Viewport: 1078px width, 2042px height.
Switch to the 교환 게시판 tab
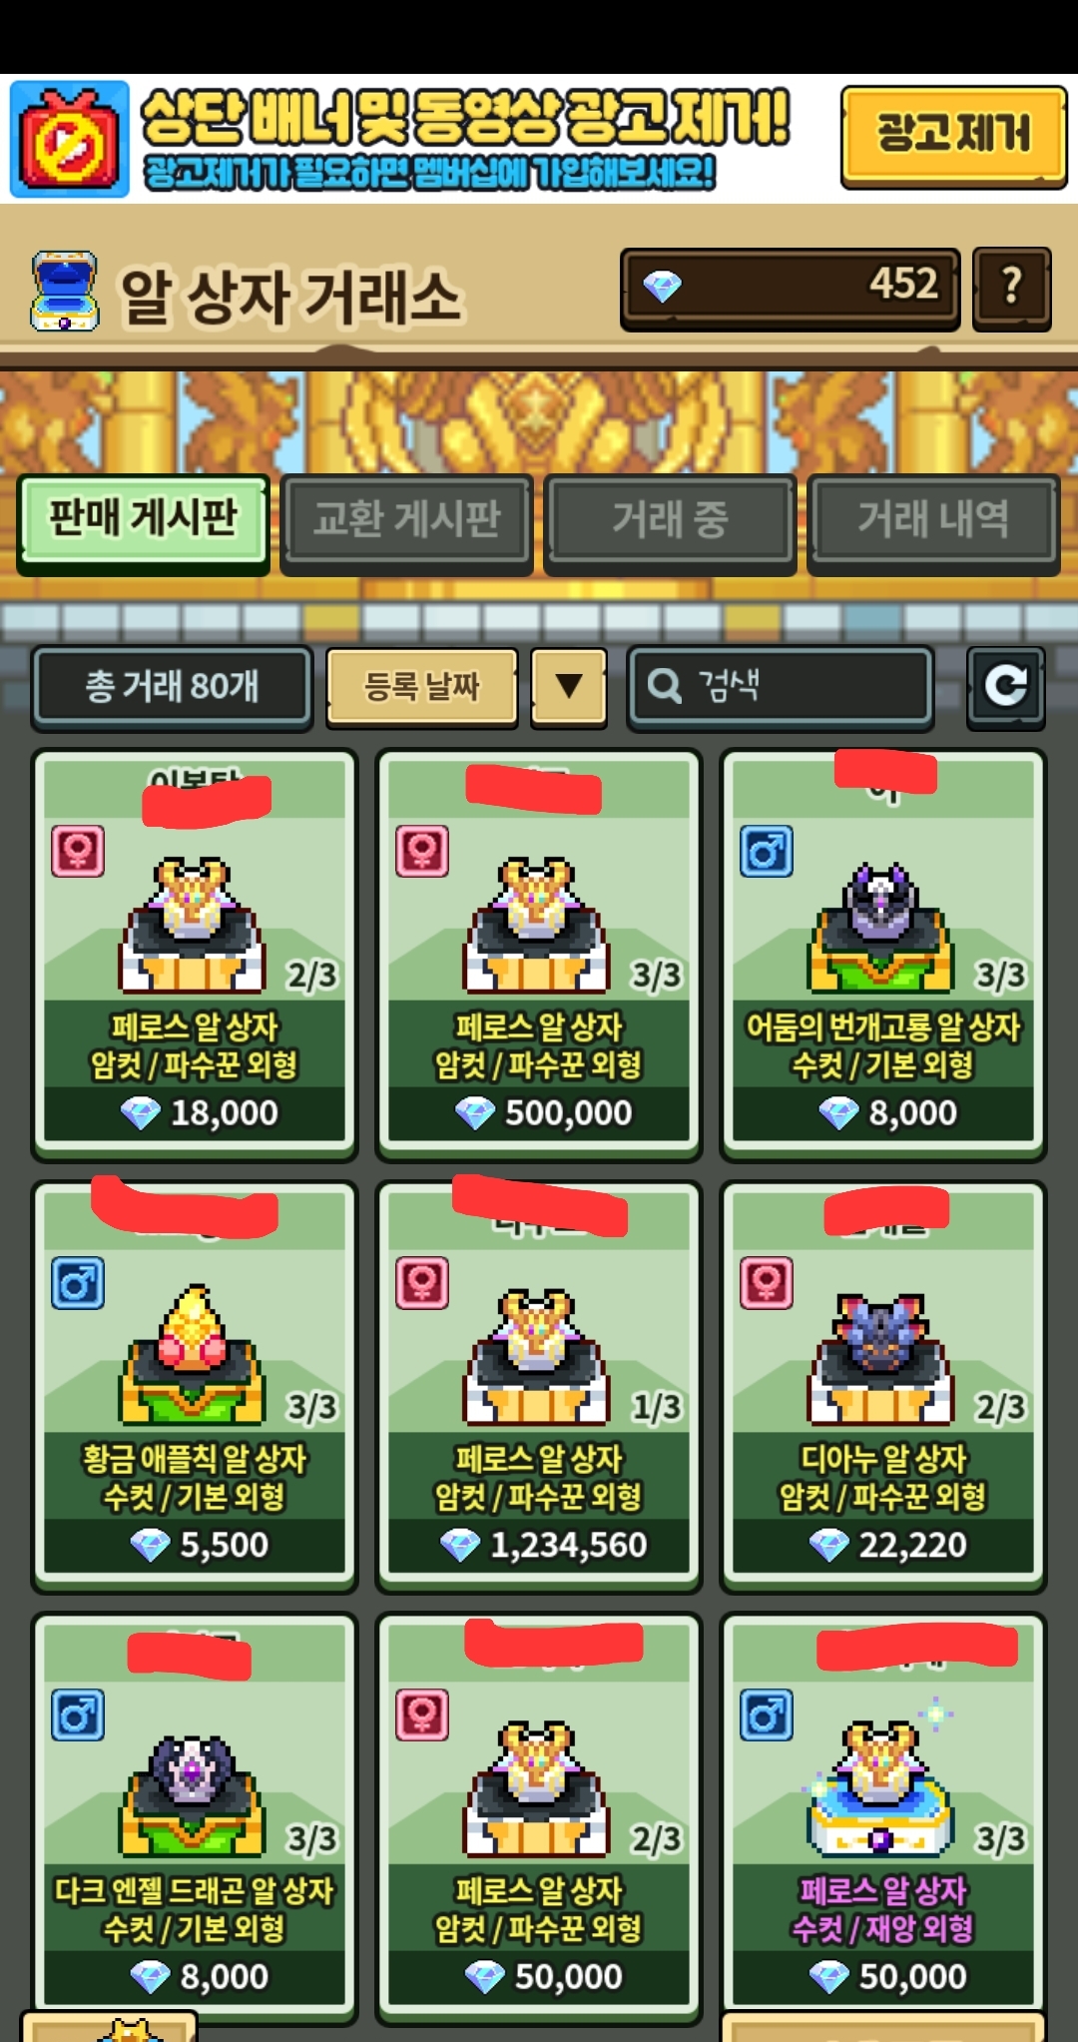click(406, 520)
